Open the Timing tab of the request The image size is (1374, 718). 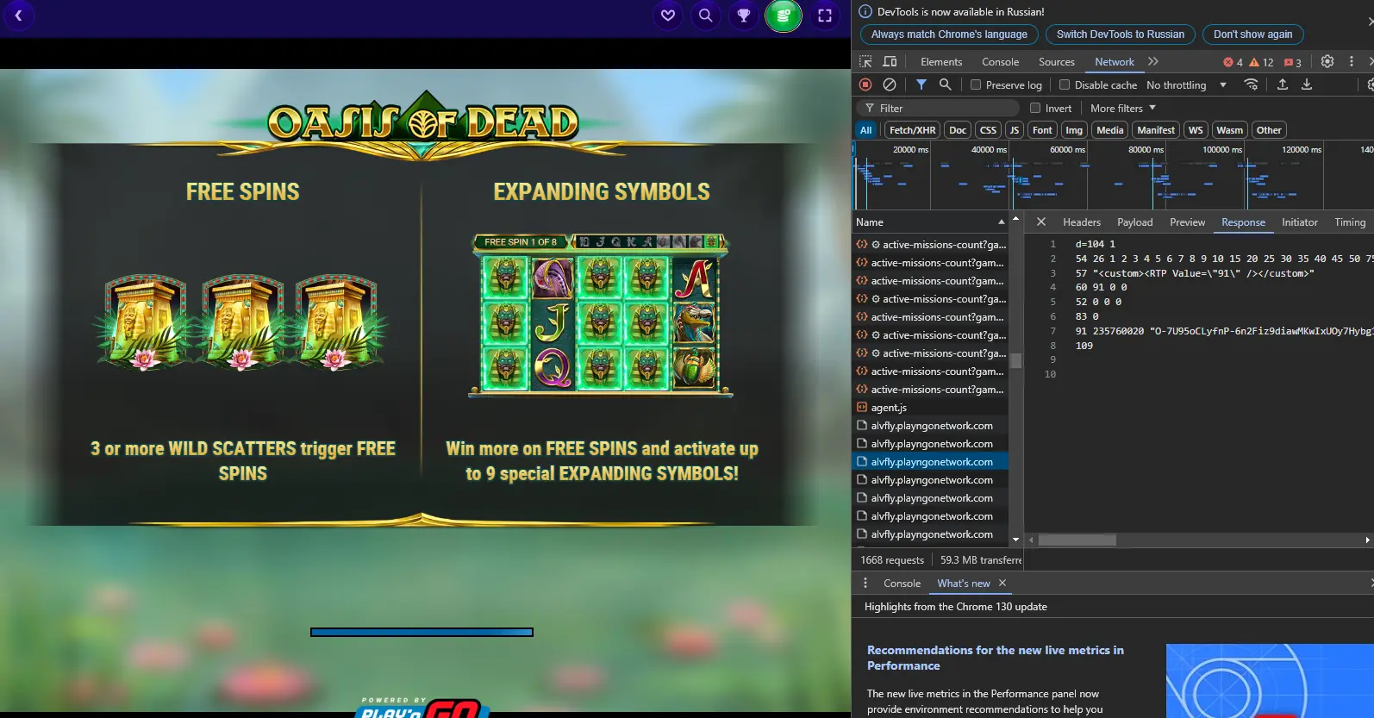[x=1350, y=222]
